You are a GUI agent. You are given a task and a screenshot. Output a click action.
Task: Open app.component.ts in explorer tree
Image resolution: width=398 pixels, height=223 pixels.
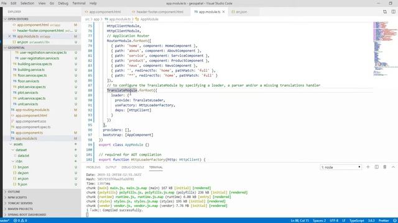coord(29,133)
